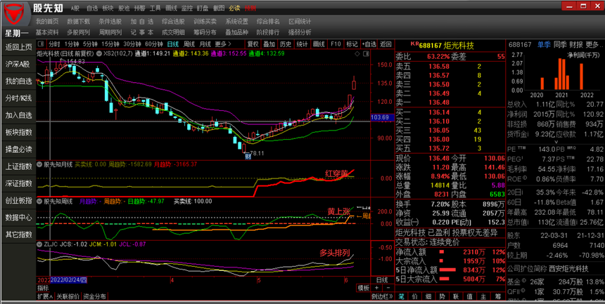Click the F10 toolbar button
Screen dimensions: 605x304
(x=336, y=44)
